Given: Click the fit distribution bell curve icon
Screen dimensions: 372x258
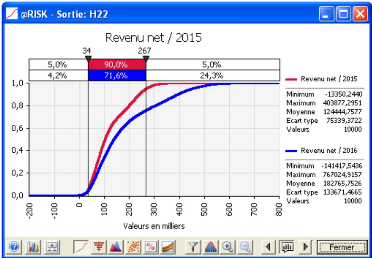Looking at the screenshot, I should (210, 246).
